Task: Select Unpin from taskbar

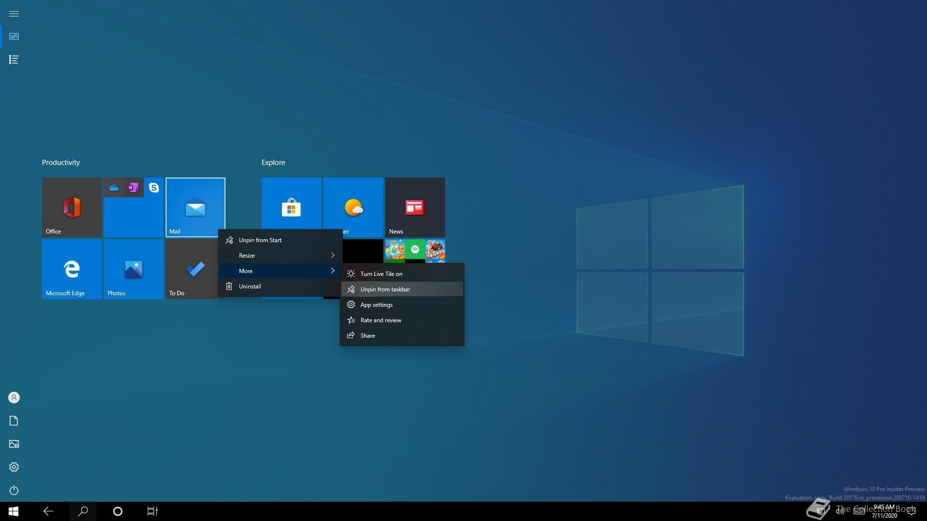Action: [x=402, y=289]
